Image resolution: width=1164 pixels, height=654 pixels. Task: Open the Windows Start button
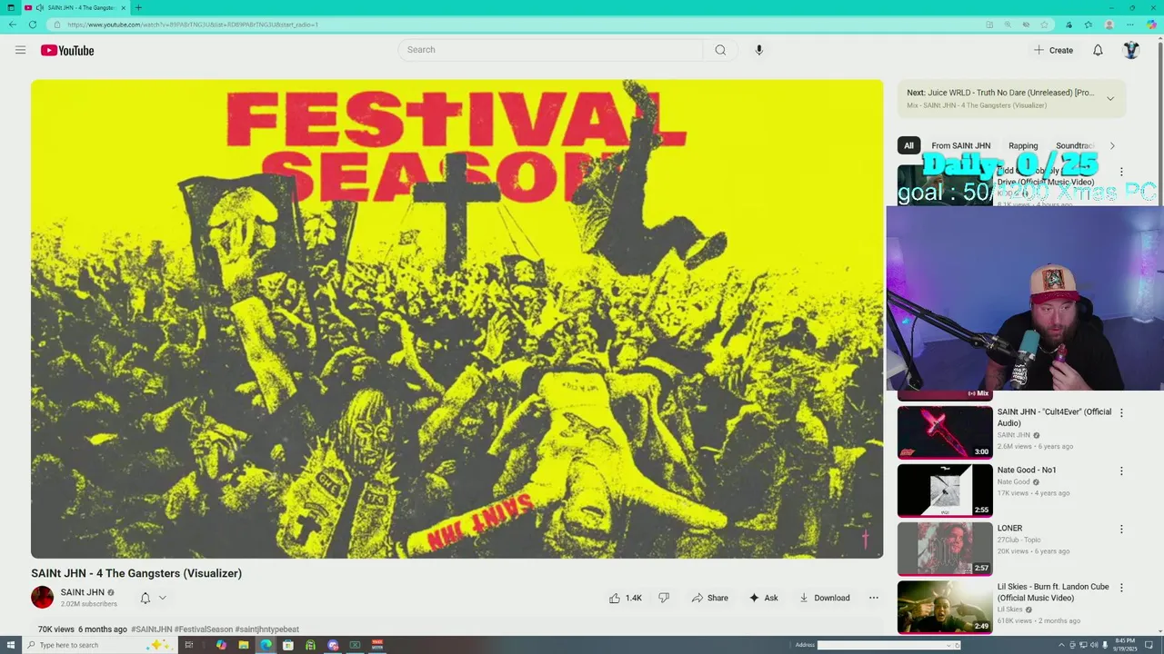click(10, 645)
